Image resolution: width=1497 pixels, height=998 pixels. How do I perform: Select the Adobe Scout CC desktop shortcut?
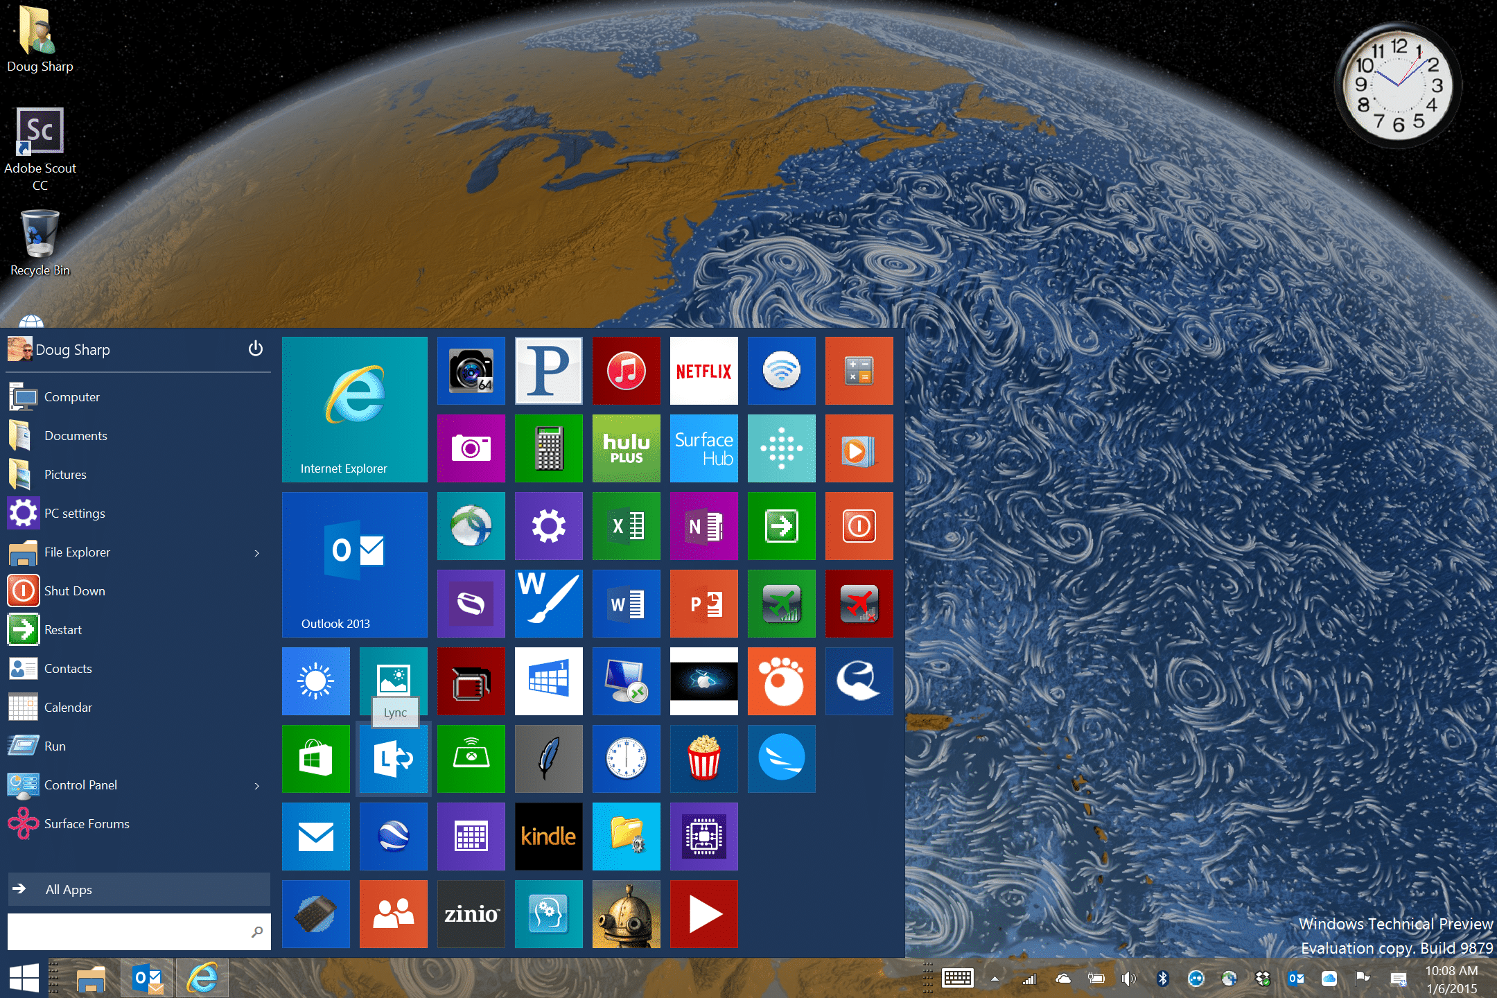coord(40,149)
